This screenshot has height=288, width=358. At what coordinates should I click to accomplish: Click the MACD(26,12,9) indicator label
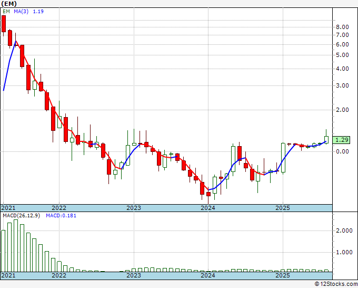(21, 216)
